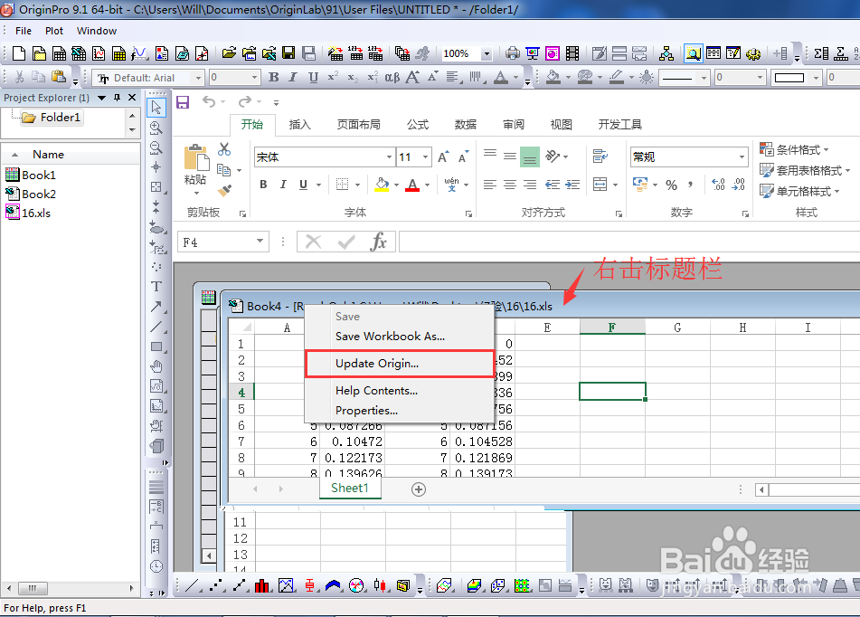Select Save Workbook As in context menu
This screenshot has width=860, height=617.
(x=390, y=336)
